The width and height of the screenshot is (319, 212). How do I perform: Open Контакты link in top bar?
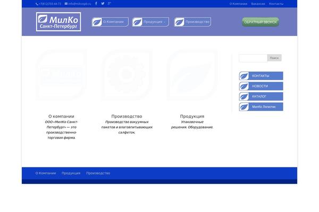(276, 4)
